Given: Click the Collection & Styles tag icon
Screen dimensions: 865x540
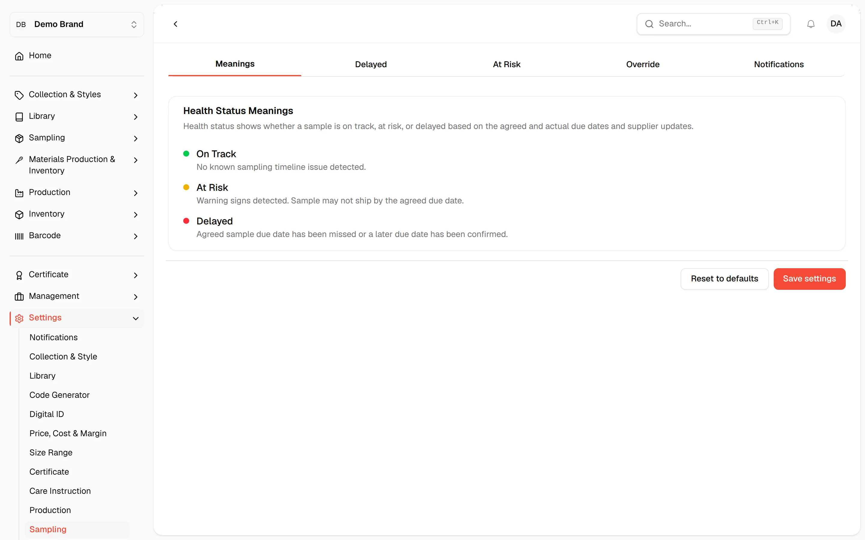Looking at the screenshot, I should pos(19,95).
